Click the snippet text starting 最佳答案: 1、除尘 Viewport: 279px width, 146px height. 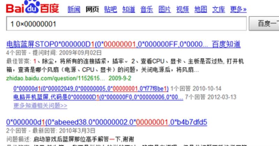125,65
